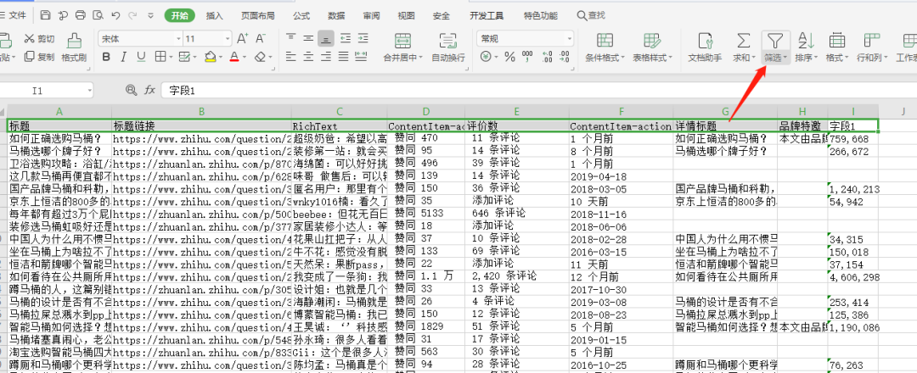Click the 剪切 (Cut) button
Image resolution: width=917 pixels, height=373 pixels.
click(x=40, y=38)
